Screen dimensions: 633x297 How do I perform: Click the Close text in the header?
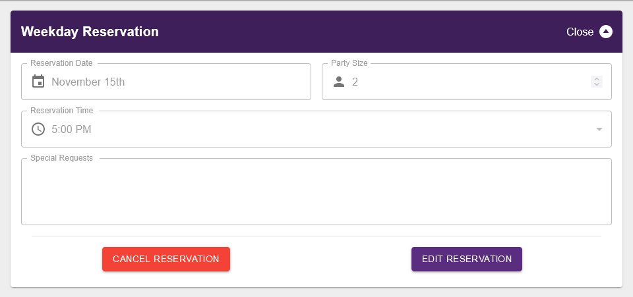[580, 32]
